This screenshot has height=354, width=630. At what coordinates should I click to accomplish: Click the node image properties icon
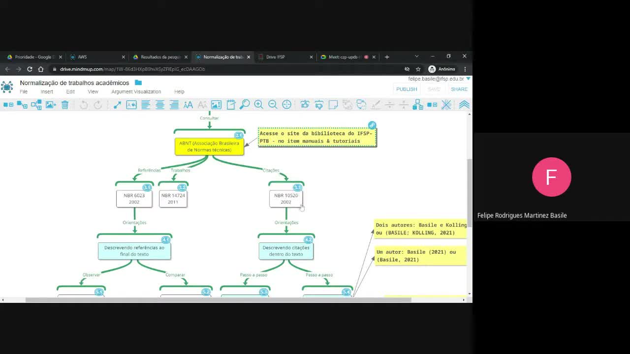coord(216,105)
